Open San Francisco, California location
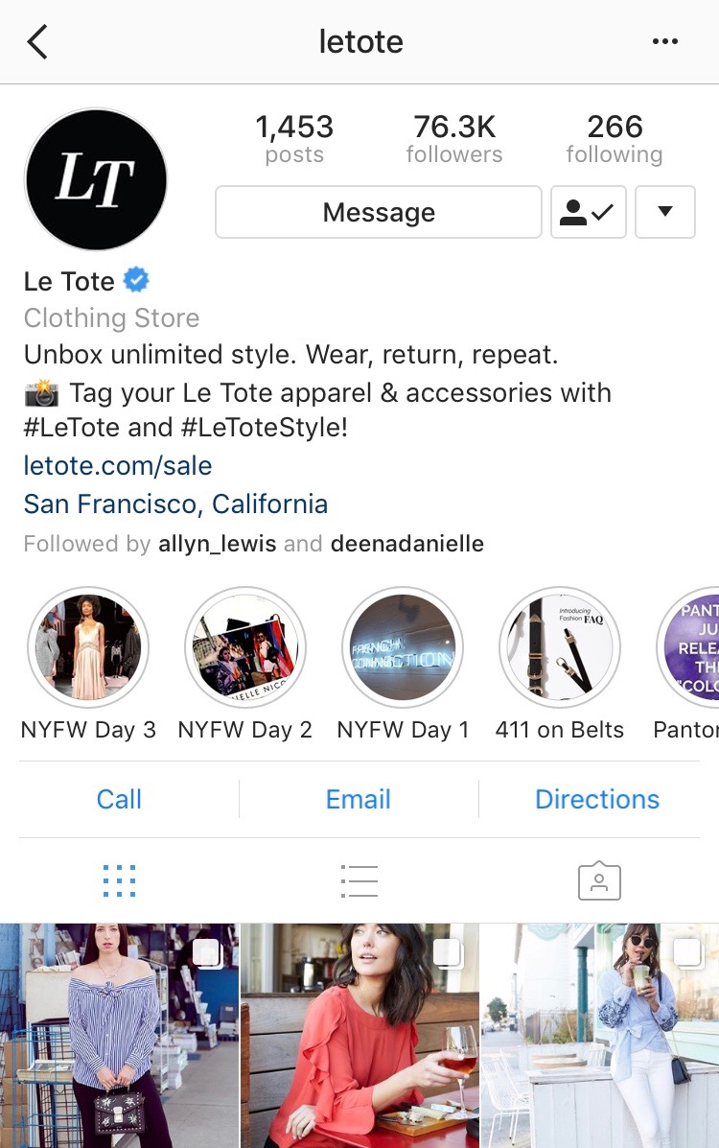The image size is (719, 1148). click(175, 504)
